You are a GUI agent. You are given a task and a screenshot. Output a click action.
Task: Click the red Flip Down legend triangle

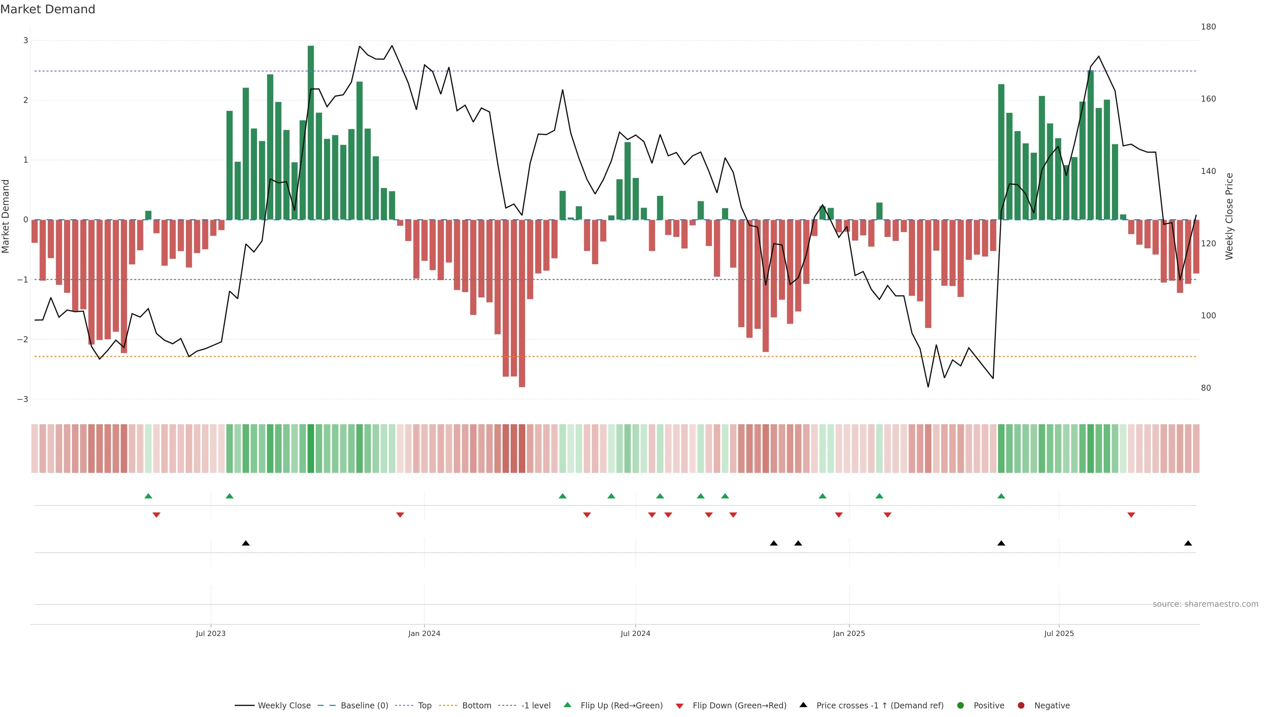coord(680,706)
